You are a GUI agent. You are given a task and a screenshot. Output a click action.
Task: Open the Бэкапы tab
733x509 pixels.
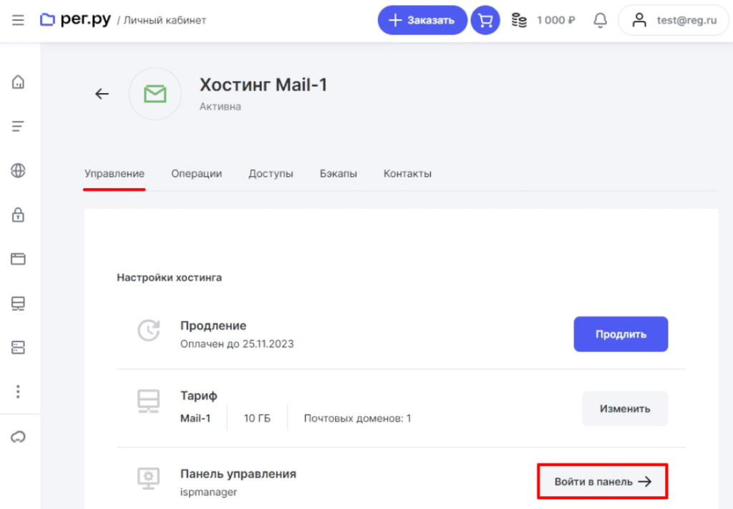coord(338,174)
